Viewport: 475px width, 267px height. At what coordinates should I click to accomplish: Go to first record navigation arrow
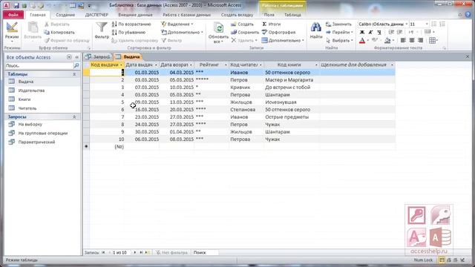coord(103,252)
